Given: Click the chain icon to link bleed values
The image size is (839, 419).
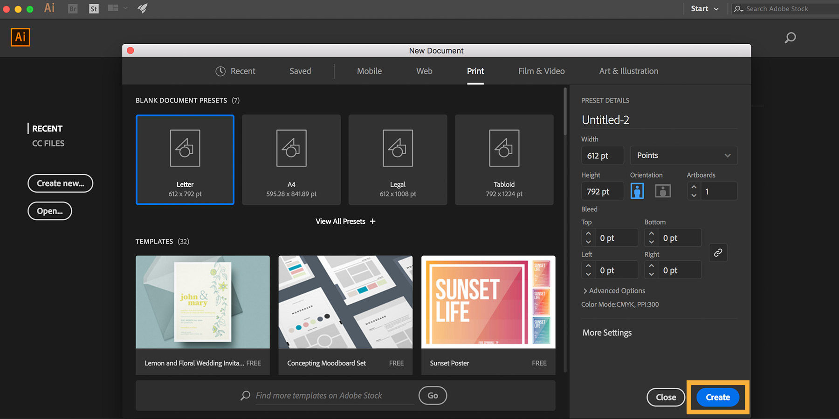Looking at the screenshot, I should click(718, 253).
